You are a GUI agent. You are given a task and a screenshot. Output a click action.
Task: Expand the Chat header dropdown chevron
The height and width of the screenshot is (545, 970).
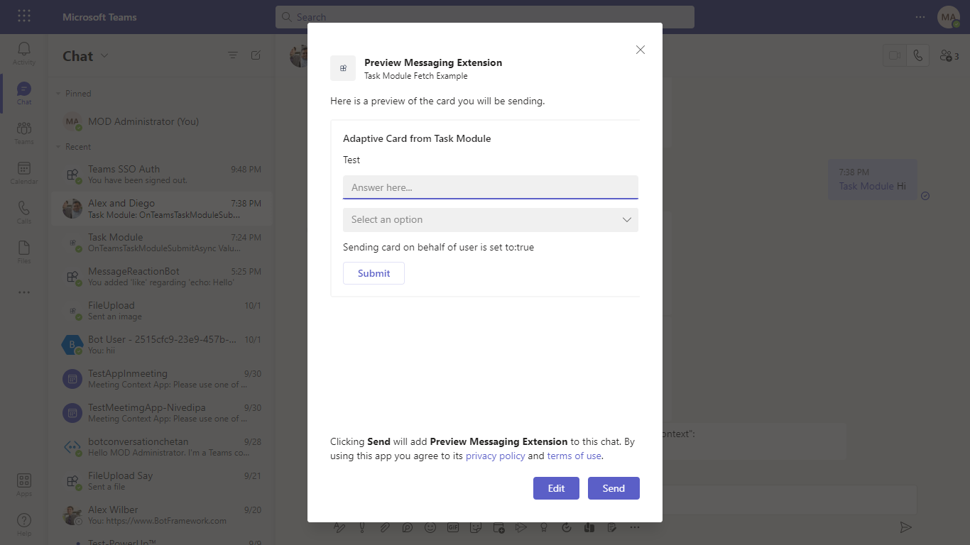coord(104,55)
